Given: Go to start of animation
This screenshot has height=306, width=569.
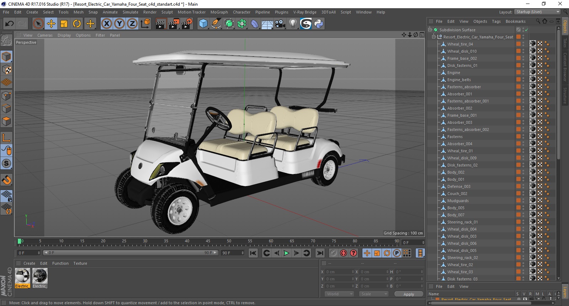Looking at the screenshot, I should [x=253, y=253].
